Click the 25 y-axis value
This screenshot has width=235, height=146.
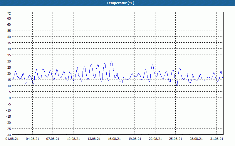point(9,67)
